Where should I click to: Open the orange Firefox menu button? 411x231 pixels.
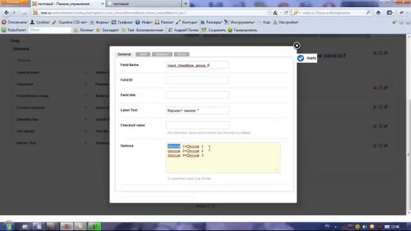click(15, 3)
